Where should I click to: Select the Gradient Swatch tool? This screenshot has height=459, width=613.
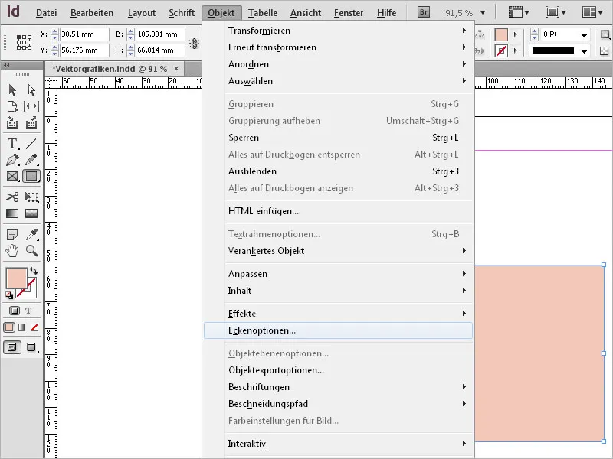(x=12, y=213)
